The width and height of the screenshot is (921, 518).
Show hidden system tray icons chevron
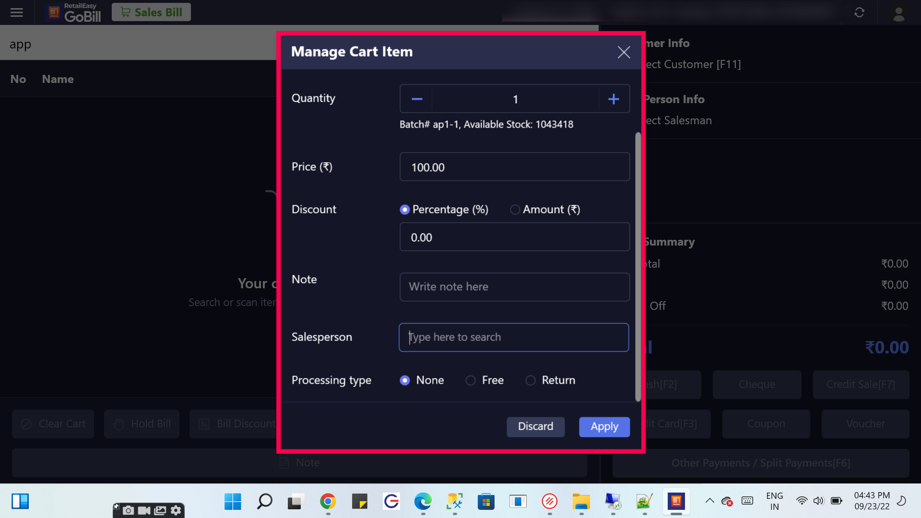(709, 501)
